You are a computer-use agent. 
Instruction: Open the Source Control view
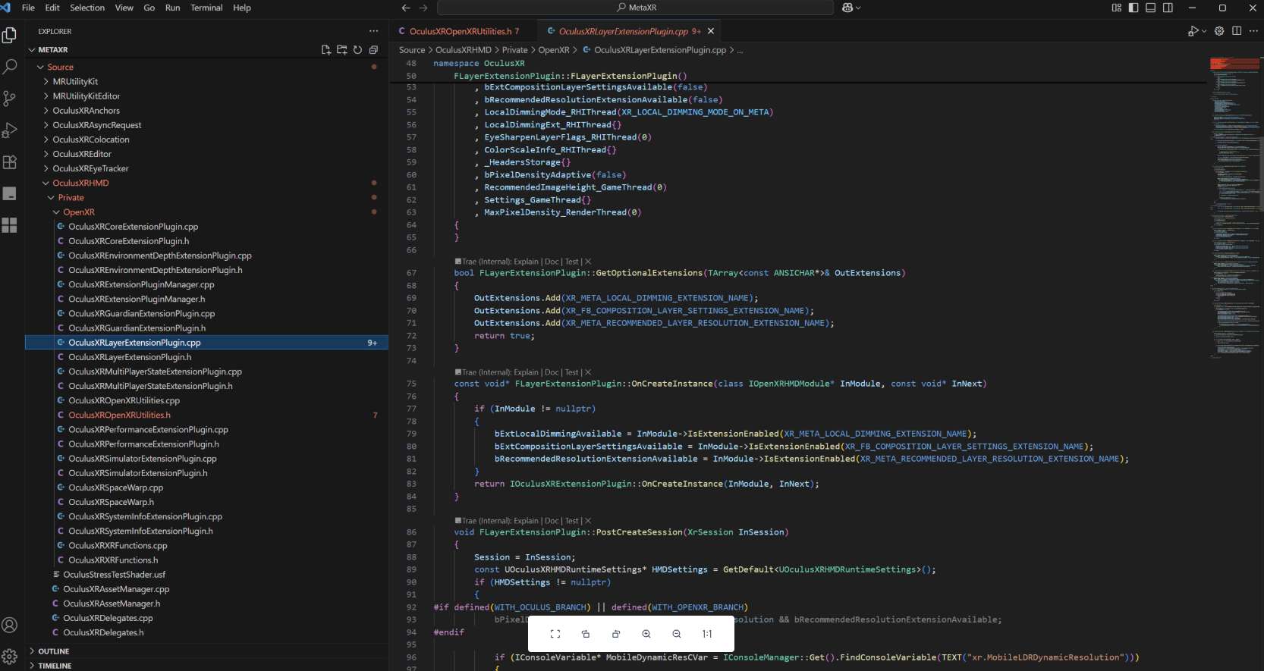[10, 99]
